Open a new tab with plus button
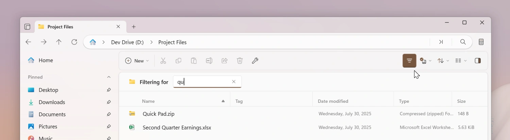 pos(134,27)
